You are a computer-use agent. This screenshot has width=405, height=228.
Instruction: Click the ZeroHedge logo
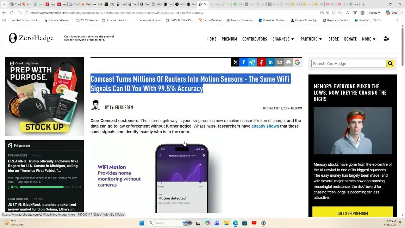coord(31,38)
